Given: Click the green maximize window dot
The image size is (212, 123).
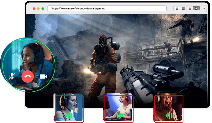Looking at the screenshot, I should [43, 9].
